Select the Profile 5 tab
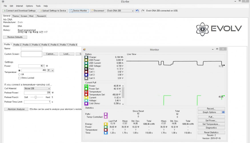The width and height of the screenshot is (250, 143). tap(45, 45)
